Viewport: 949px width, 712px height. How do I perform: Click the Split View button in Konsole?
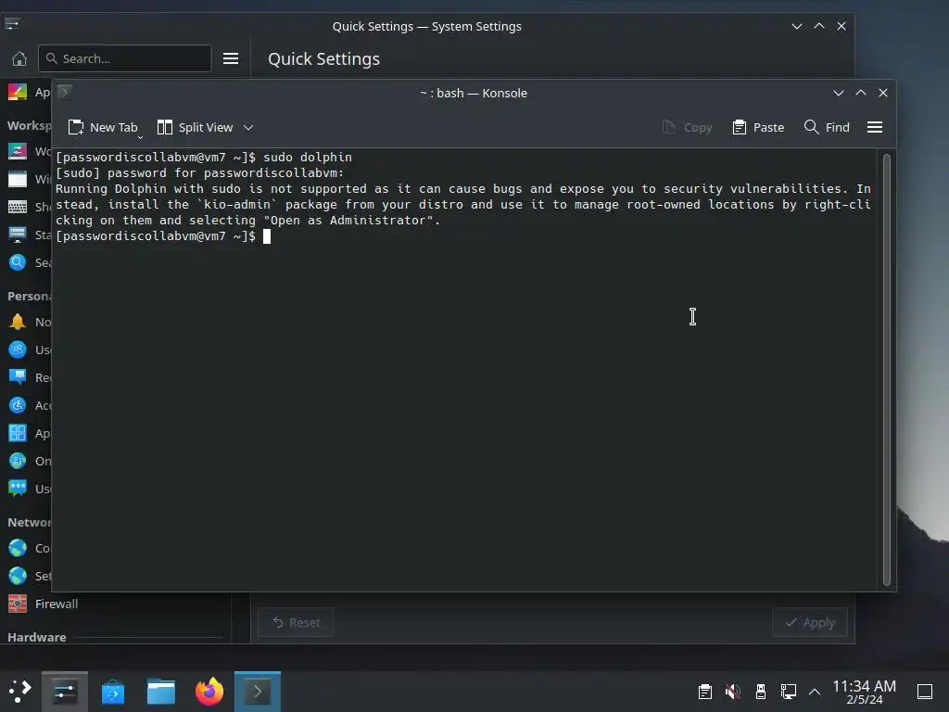click(195, 127)
